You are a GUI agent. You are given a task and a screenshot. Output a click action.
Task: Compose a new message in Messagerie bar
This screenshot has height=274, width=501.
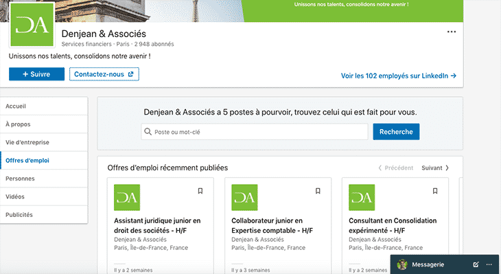point(476,264)
